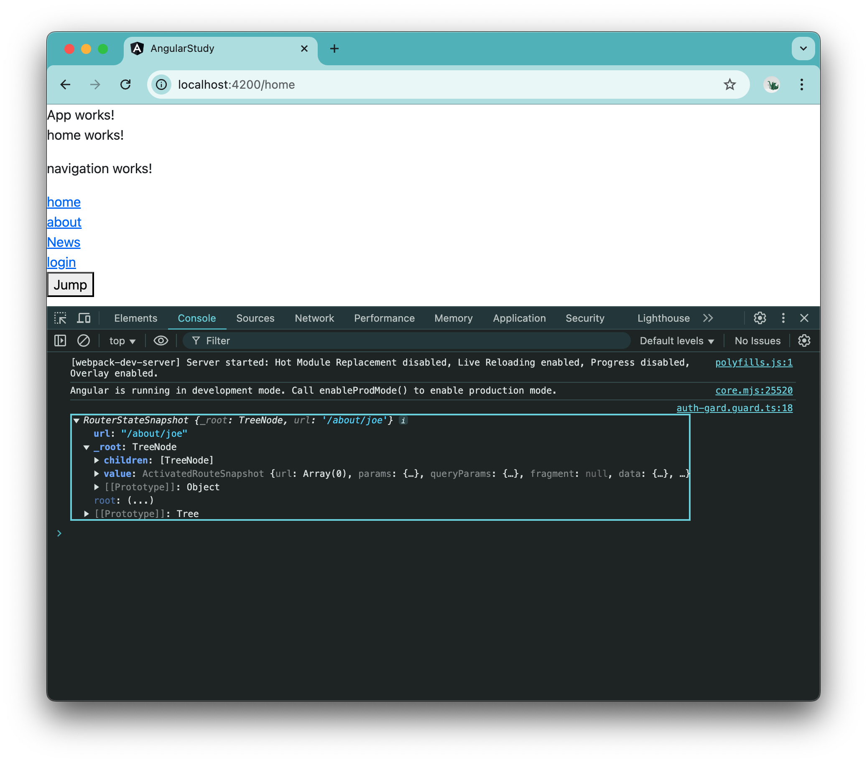Open the auth-gard.guard.ts:18 source link
This screenshot has height=763, width=867.
tap(734, 408)
